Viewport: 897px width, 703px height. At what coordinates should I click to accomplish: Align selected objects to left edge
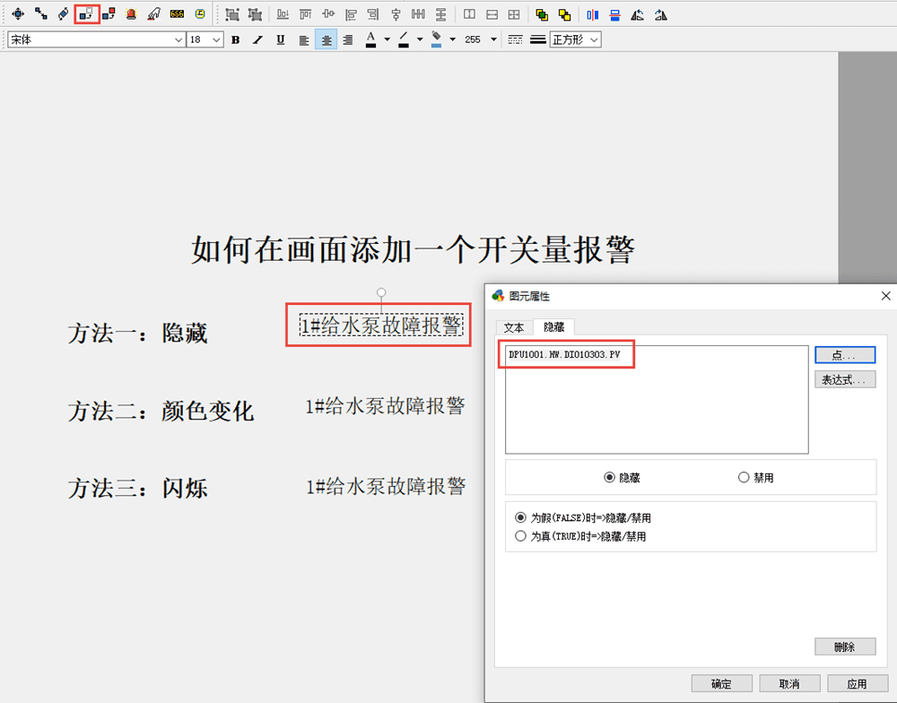pos(351,15)
